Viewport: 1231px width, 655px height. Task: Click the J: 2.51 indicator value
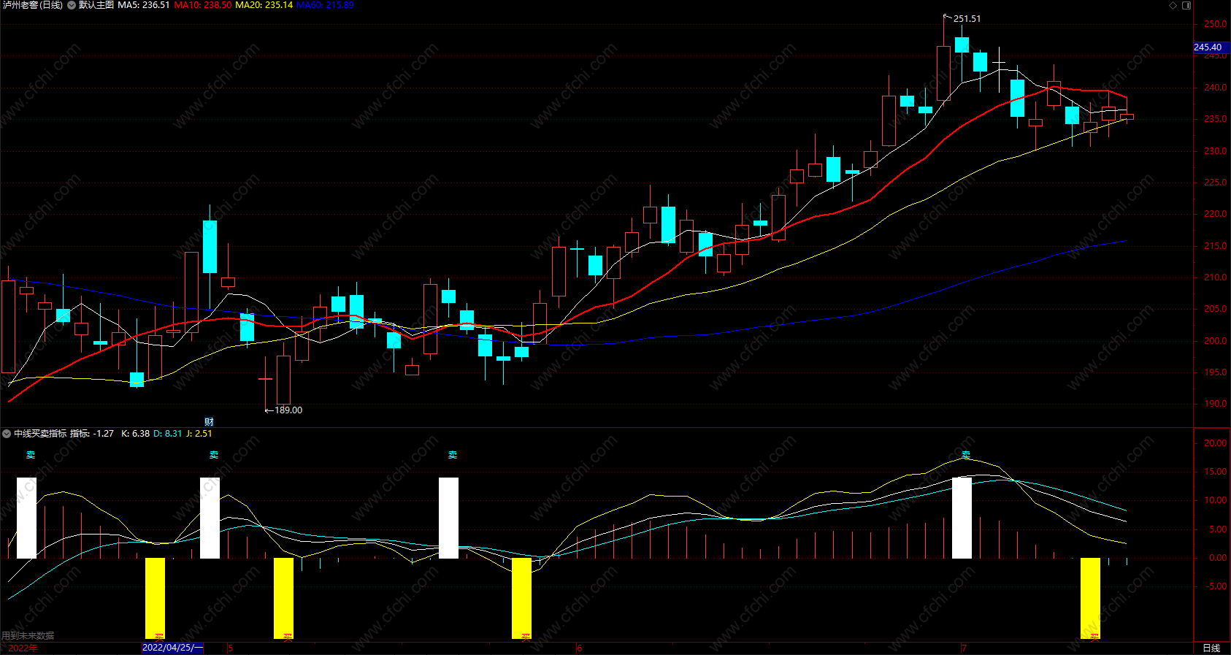tap(199, 434)
